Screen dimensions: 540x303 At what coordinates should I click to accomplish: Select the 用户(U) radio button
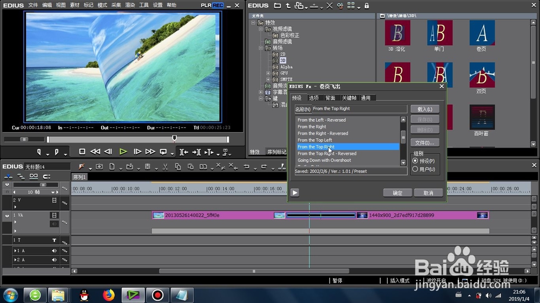[x=415, y=169]
